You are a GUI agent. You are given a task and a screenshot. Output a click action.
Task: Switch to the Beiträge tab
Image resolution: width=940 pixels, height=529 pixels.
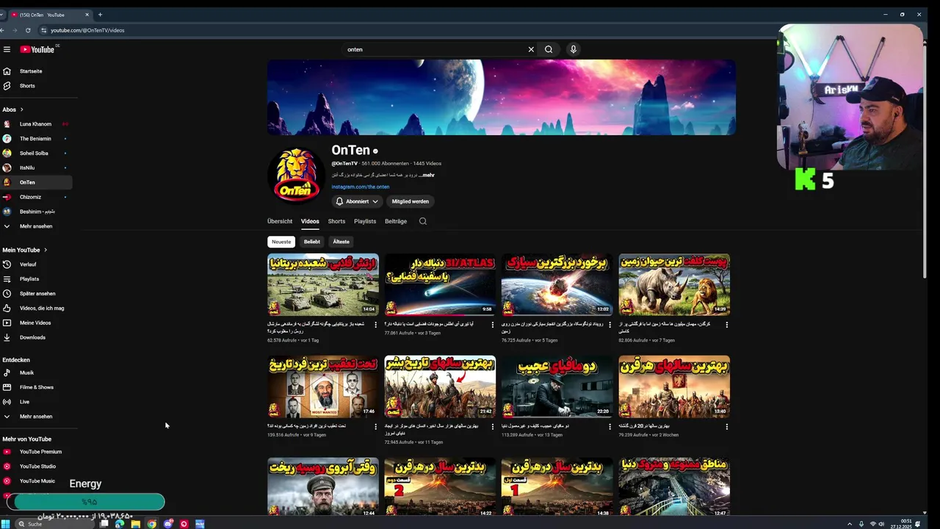coord(396,221)
